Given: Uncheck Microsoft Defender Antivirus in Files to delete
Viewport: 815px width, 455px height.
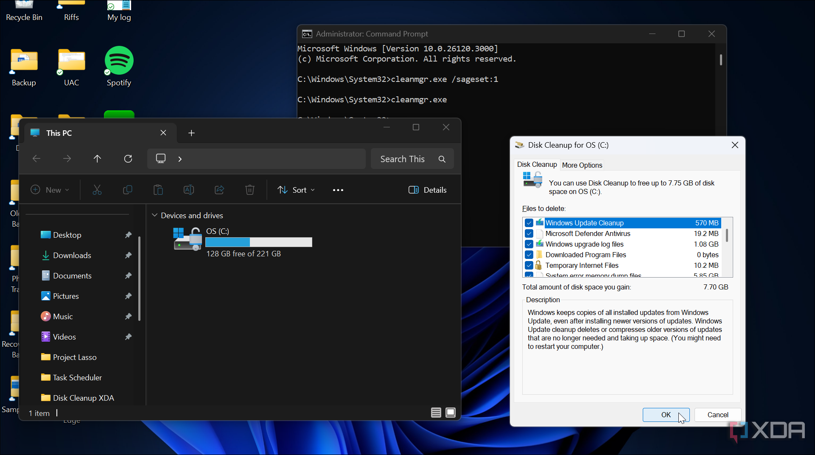Looking at the screenshot, I should (x=529, y=233).
